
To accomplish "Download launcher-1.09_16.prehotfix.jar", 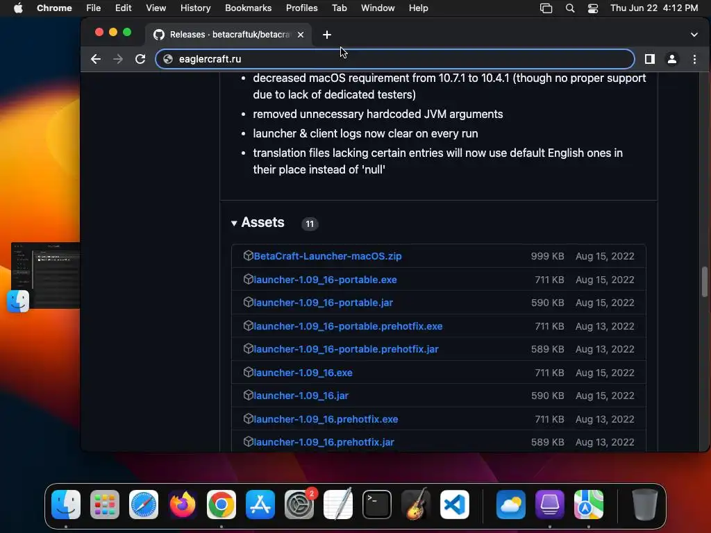I will click(x=324, y=442).
